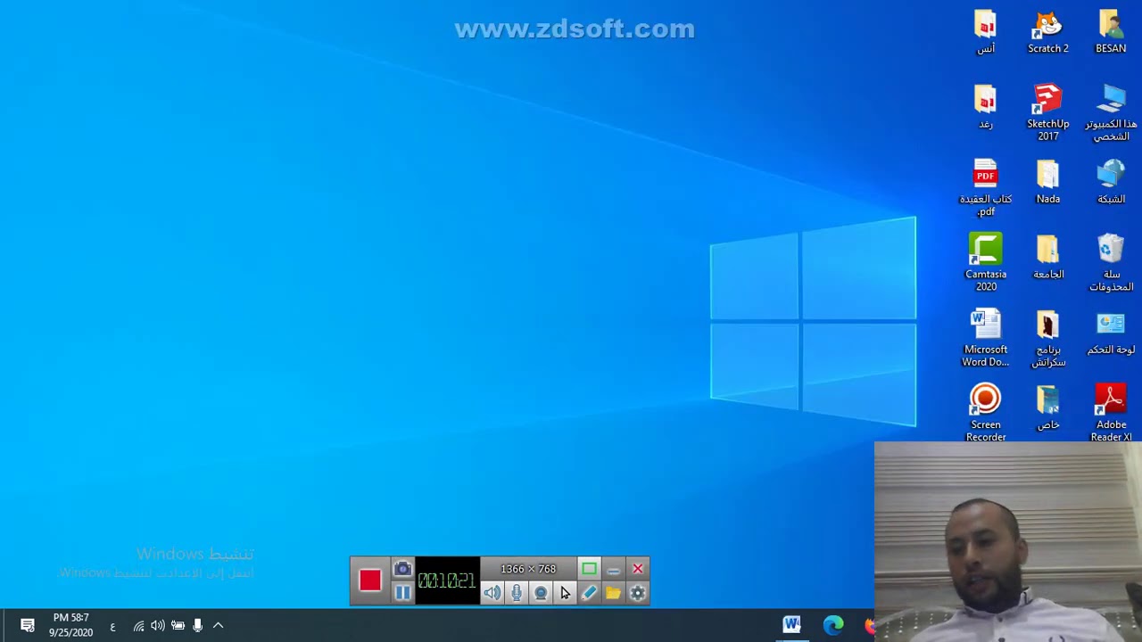Image resolution: width=1142 pixels, height=642 pixels.
Task: Take a screenshot with the camera icon
Action: pyautogui.click(x=402, y=569)
